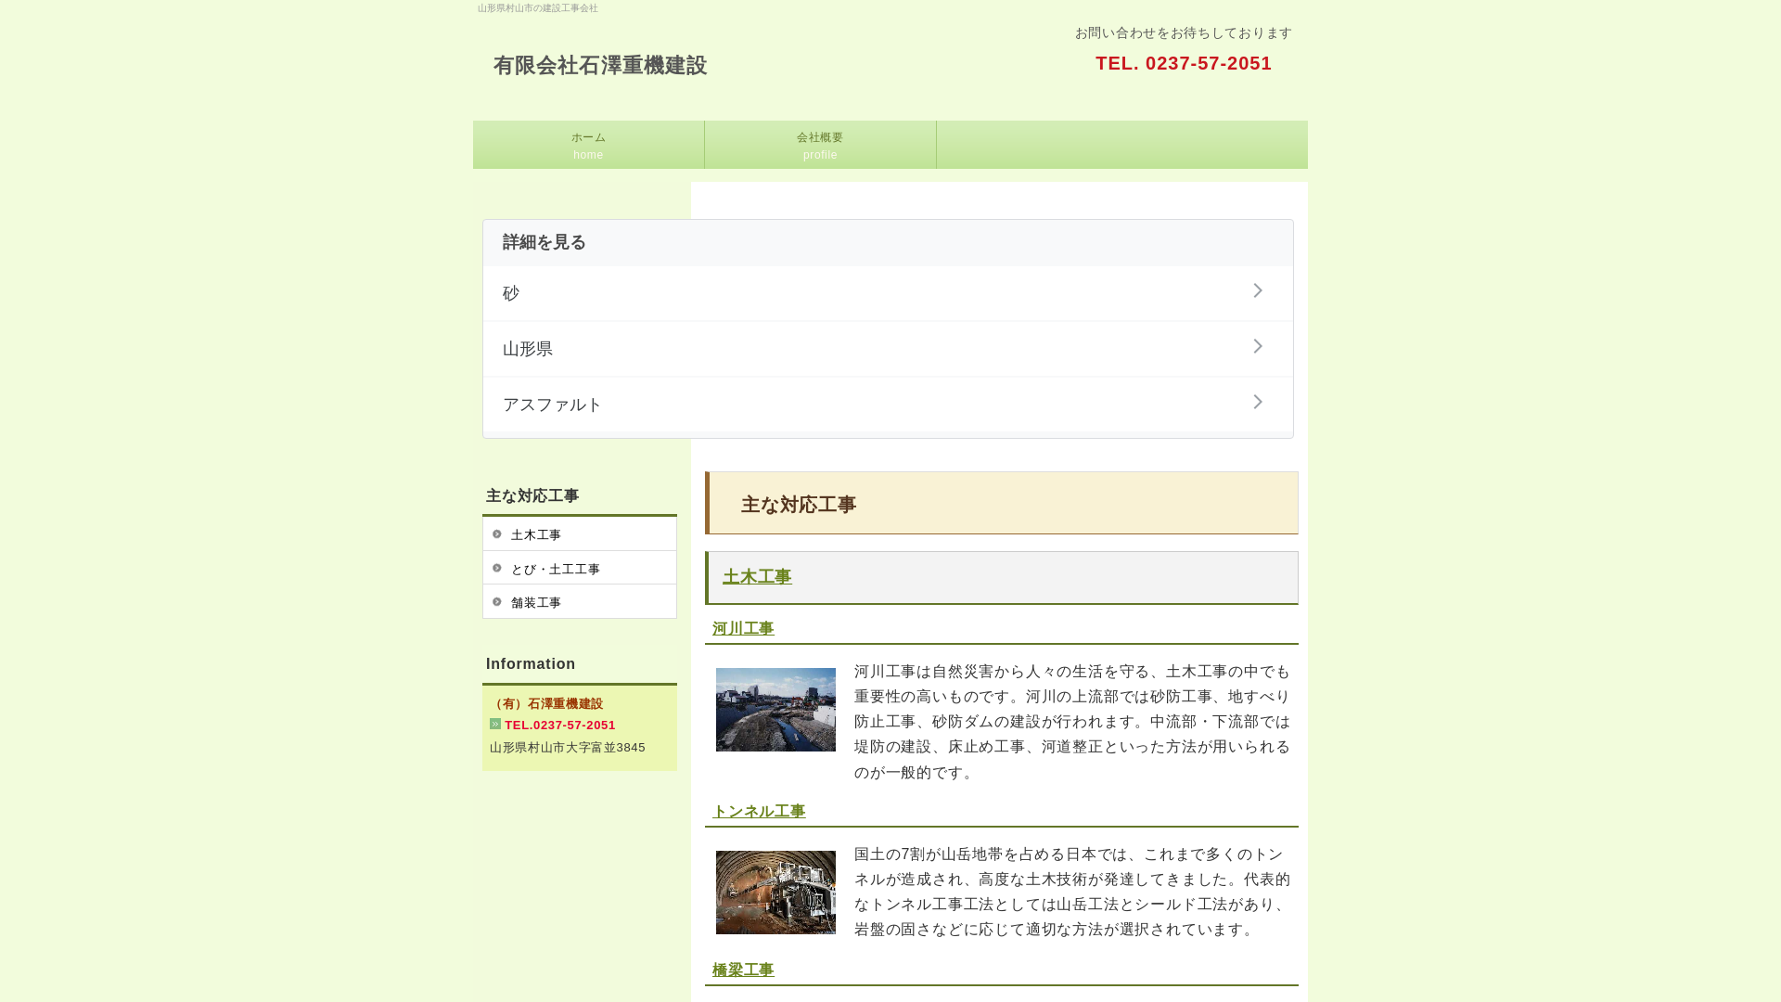Open the 土木工事 section link
Image resolution: width=1781 pixels, height=1002 pixels.
coord(757,576)
